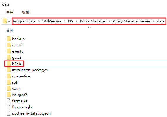This screenshot has height=117, width=167.
Task: Click the backup folder name
Action: click(18, 39)
